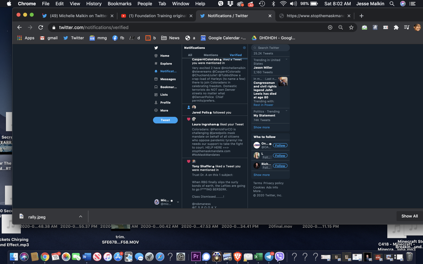Open the gmail bookmark
The image size is (423, 264).
click(49, 38)
